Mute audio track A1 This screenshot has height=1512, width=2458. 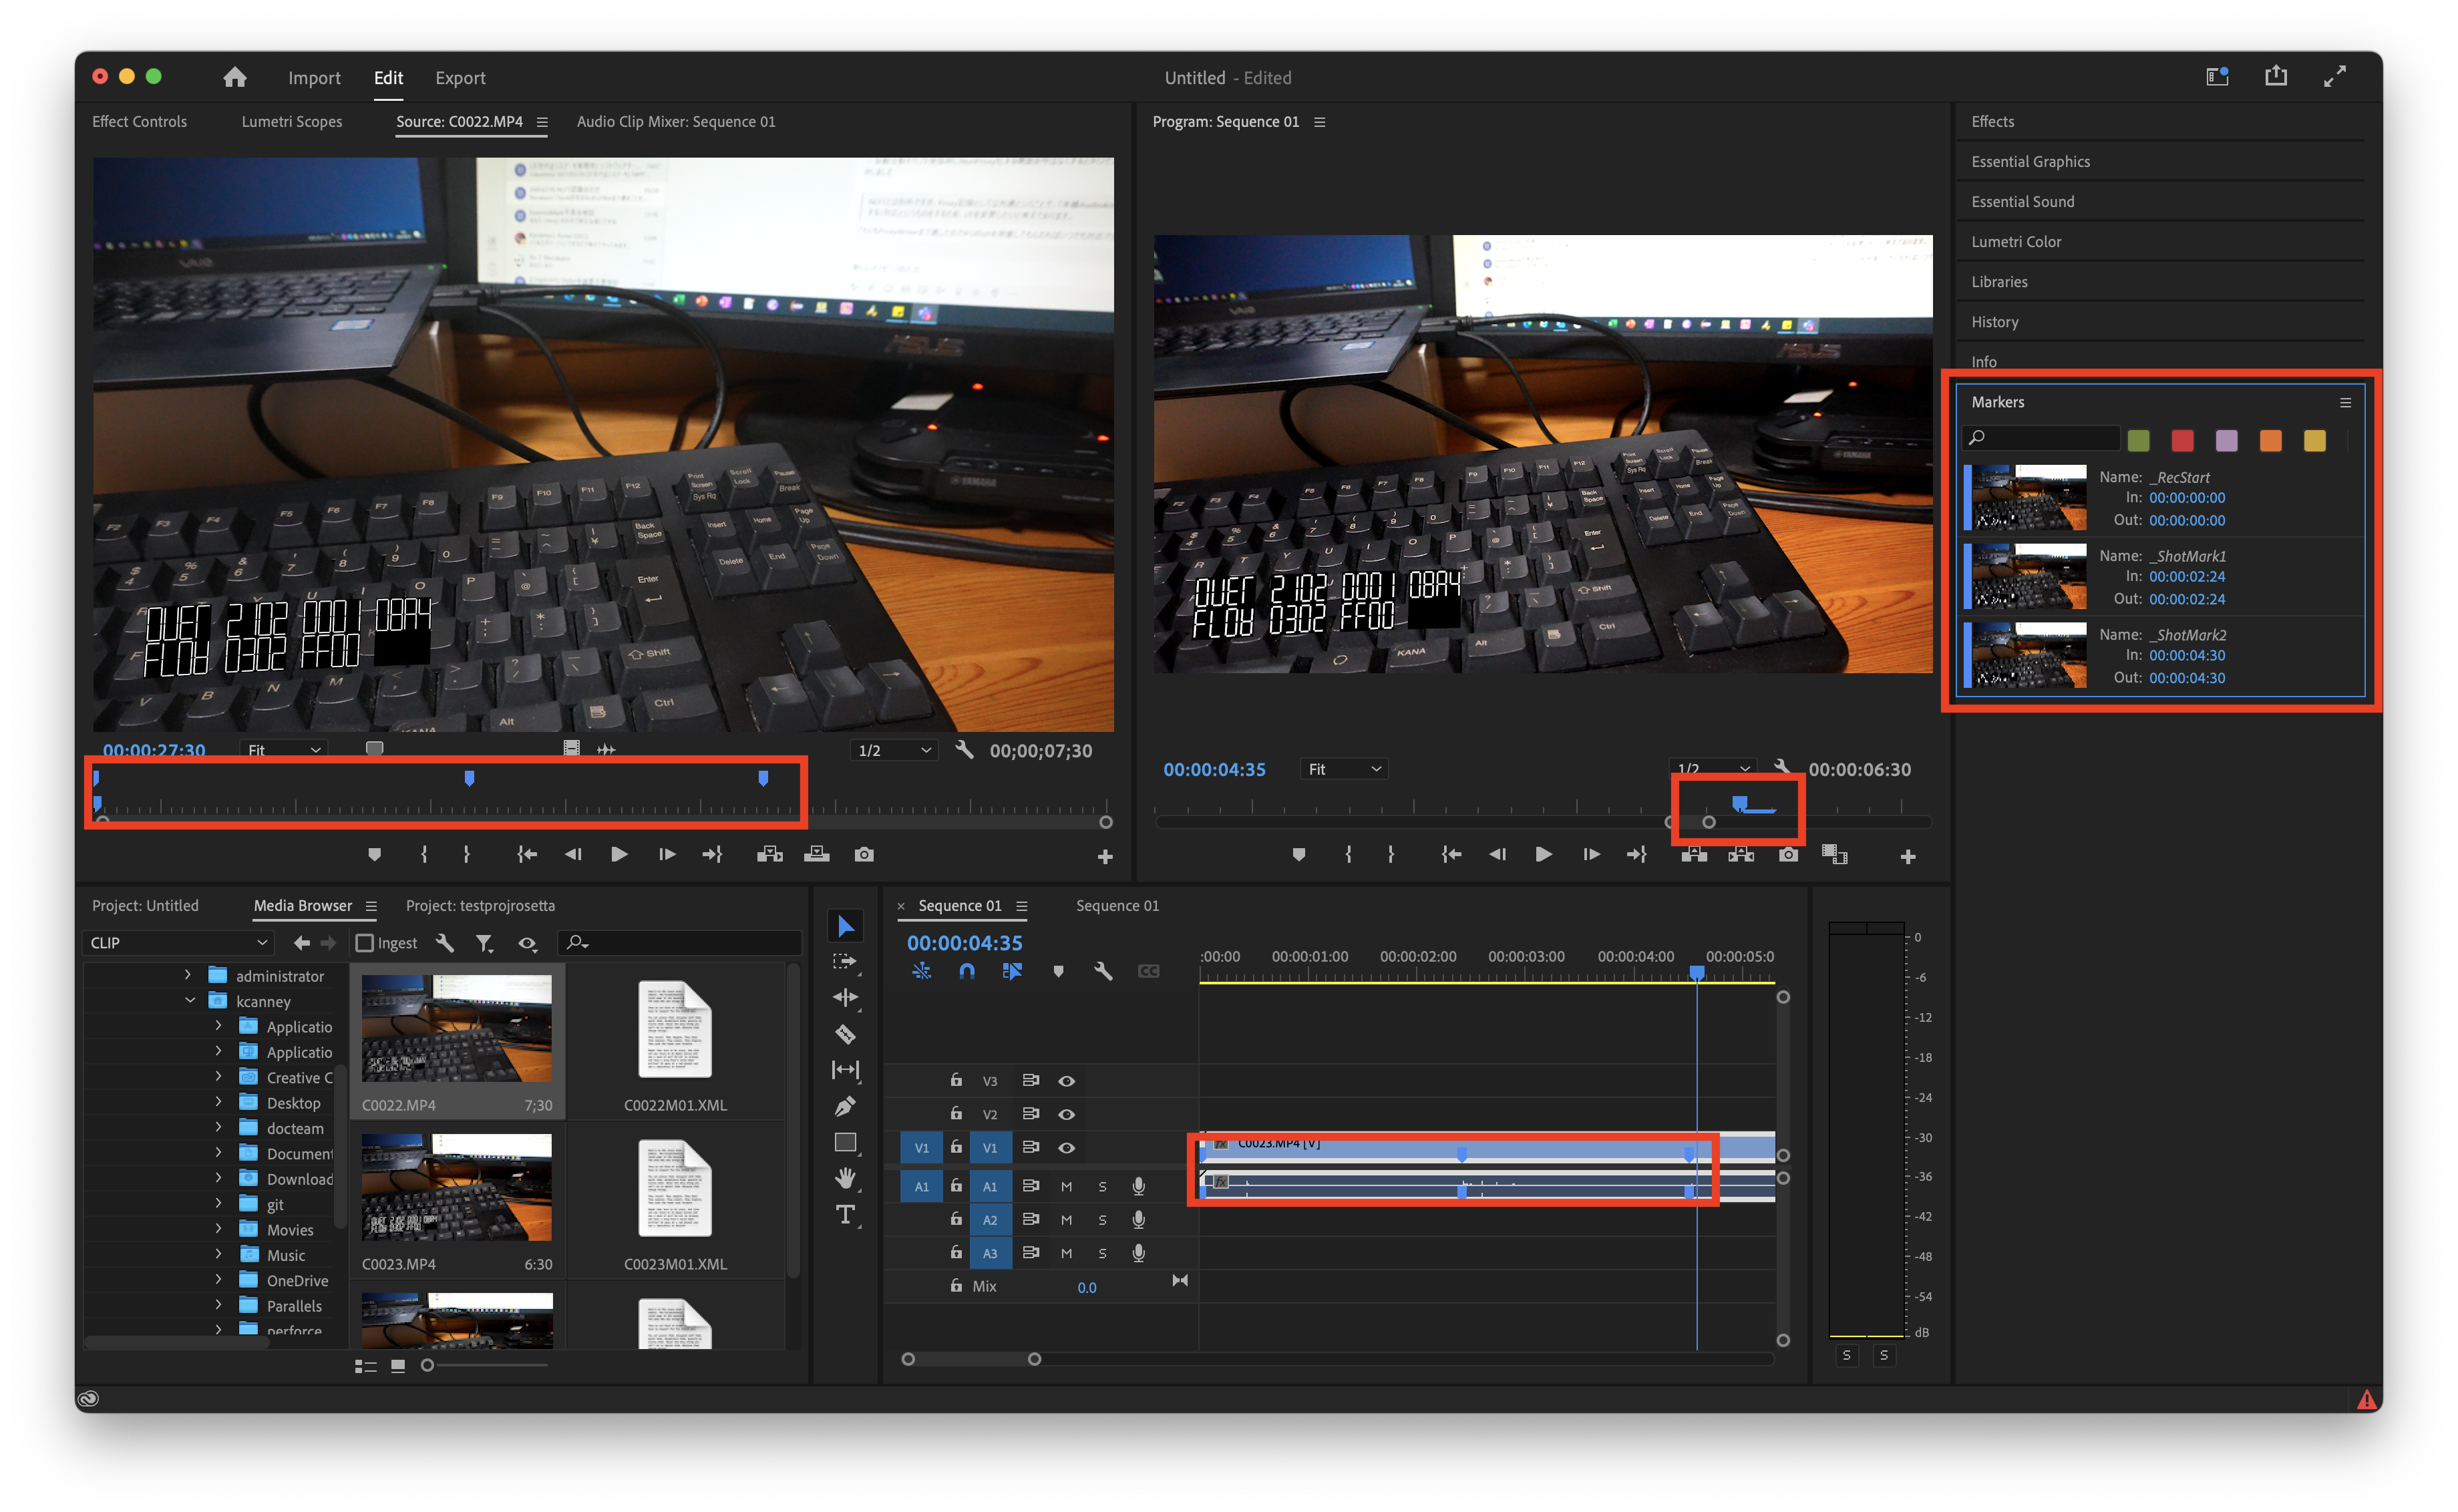pos(1066,1187)
